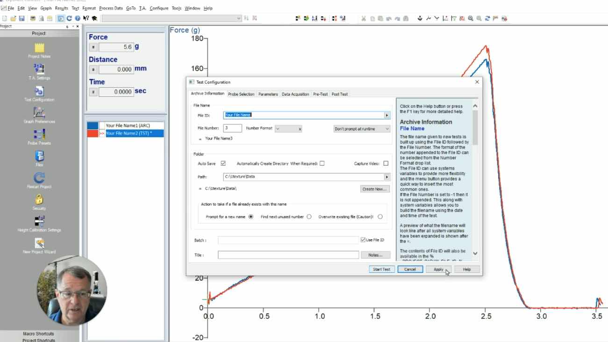Viewport: 608px width, 342px height.
Task: Enable the Capture Video checkbox
Action: point(385,163)
